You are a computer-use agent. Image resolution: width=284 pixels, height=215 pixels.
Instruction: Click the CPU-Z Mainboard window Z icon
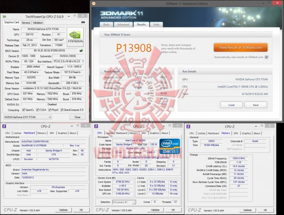point(4,126)
